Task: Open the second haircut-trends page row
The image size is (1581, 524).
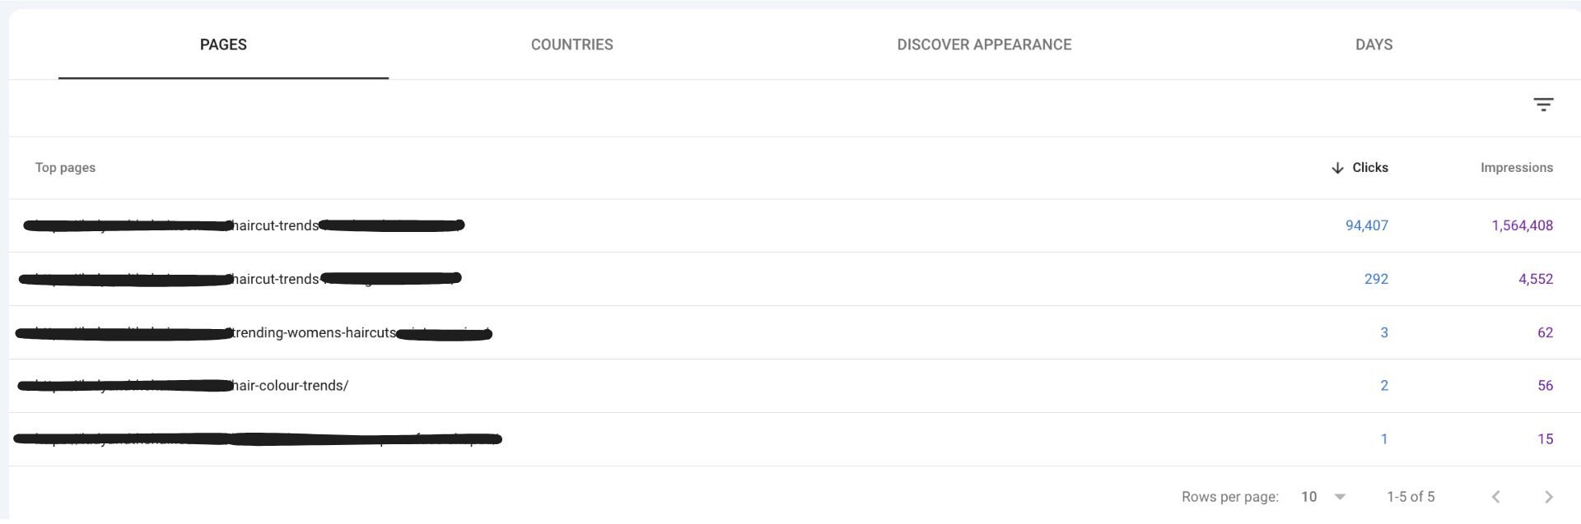Action: (x=276, y=279)
